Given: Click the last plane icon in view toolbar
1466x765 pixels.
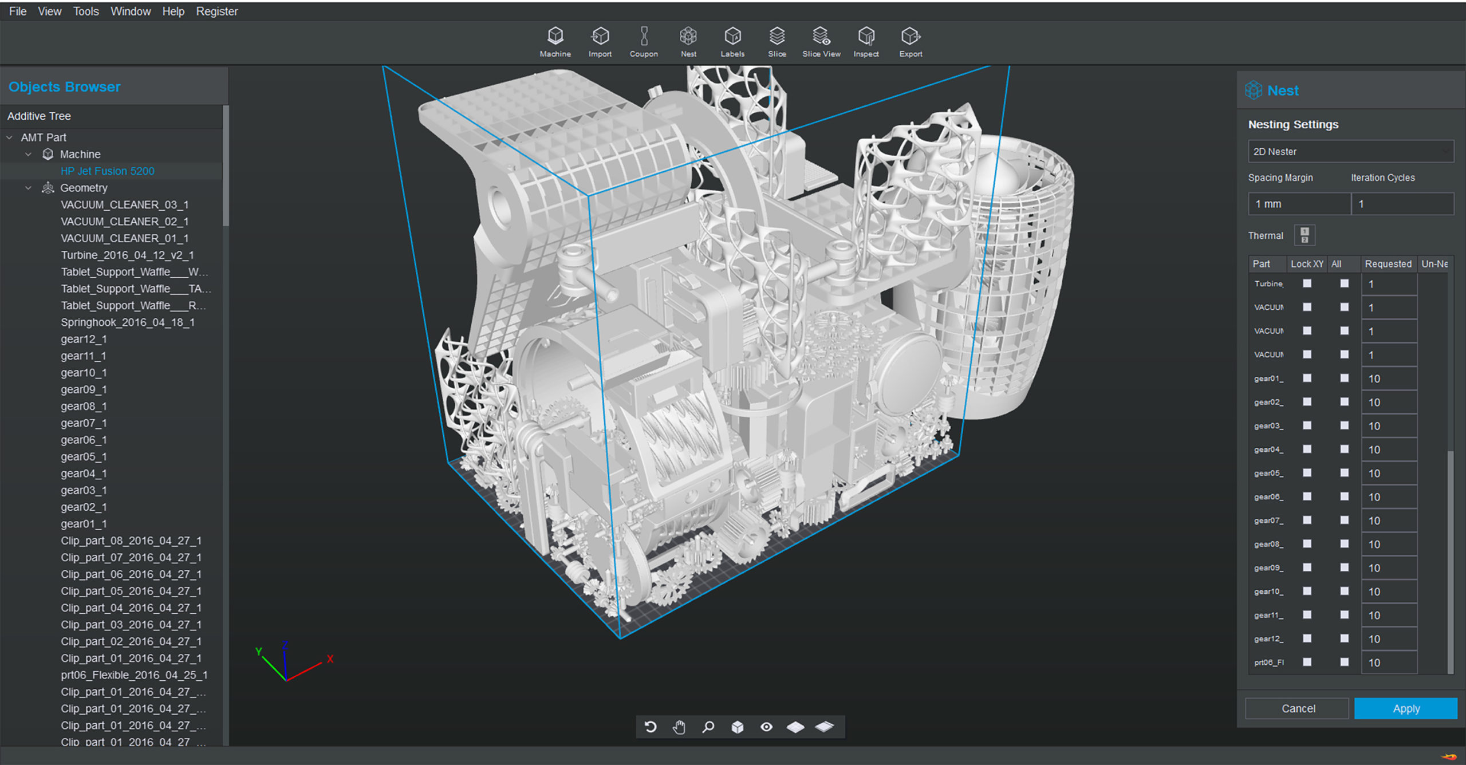Looking at the screenshot, I should point(825,727).
